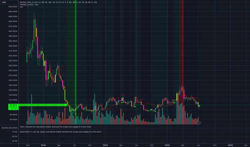Click the 320.0000 price axis label
Screen dimensions: 250x147
(x=13, y=51)
